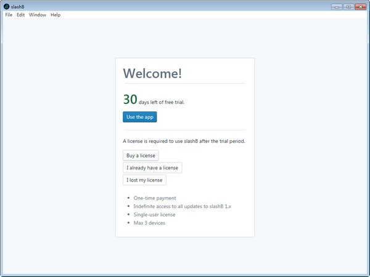Minimize the slashB window
The height and width of the screenshot is (277, 370).
(x=337, y=6)
